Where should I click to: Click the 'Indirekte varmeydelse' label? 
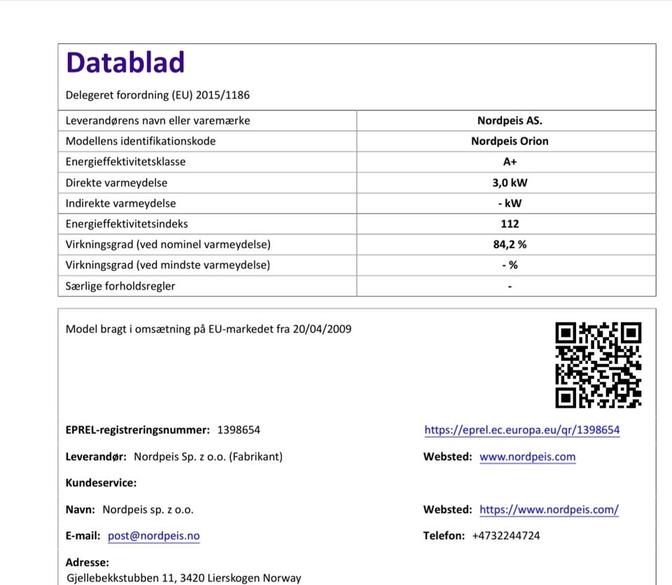click(x=121, y=204)
